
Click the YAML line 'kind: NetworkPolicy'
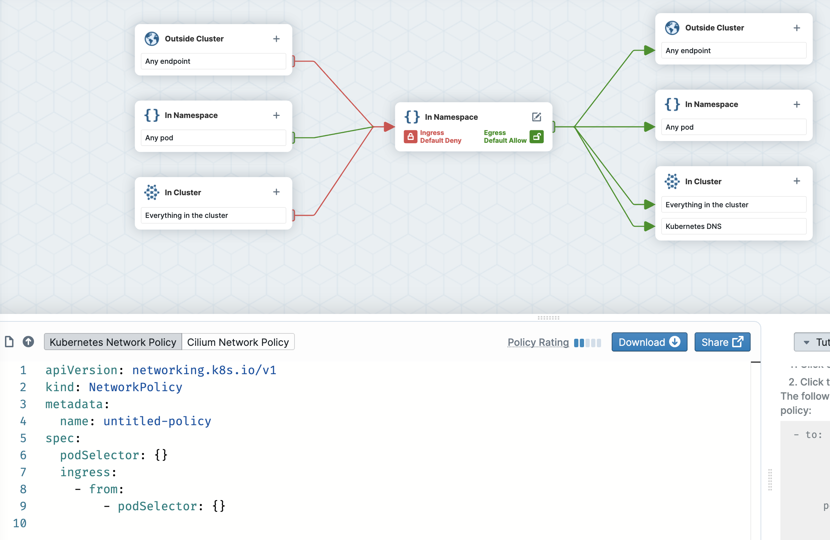coord(114,387)
